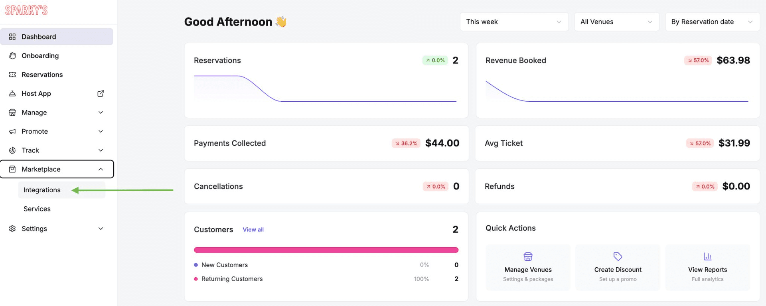Image resolution: width=766 pixels, height=306 pixels.
Task: Click the $63.98 revenue value
Action: pyautogui.click(x=733, y=60)
